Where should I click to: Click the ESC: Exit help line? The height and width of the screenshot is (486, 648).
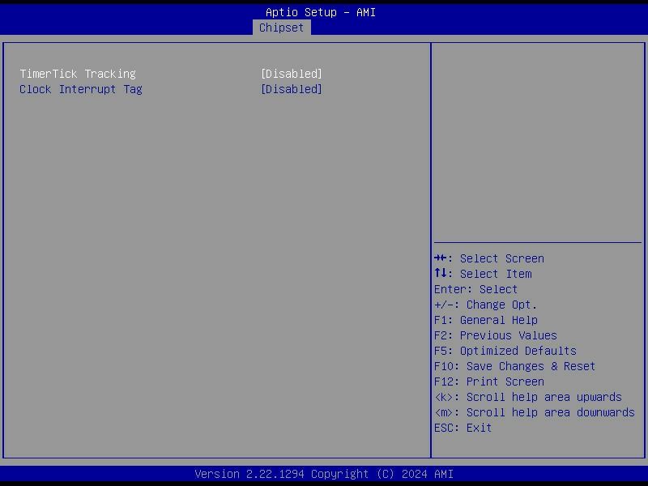click(463, 428)
